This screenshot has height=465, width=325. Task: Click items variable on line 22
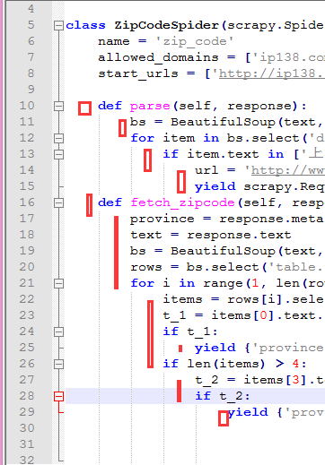coord(182,299)
